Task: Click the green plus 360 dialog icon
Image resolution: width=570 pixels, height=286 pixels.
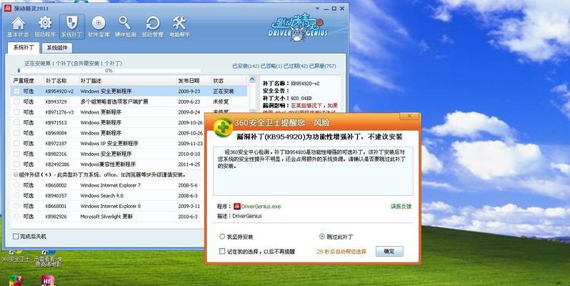Action: (x=223, y=127)
